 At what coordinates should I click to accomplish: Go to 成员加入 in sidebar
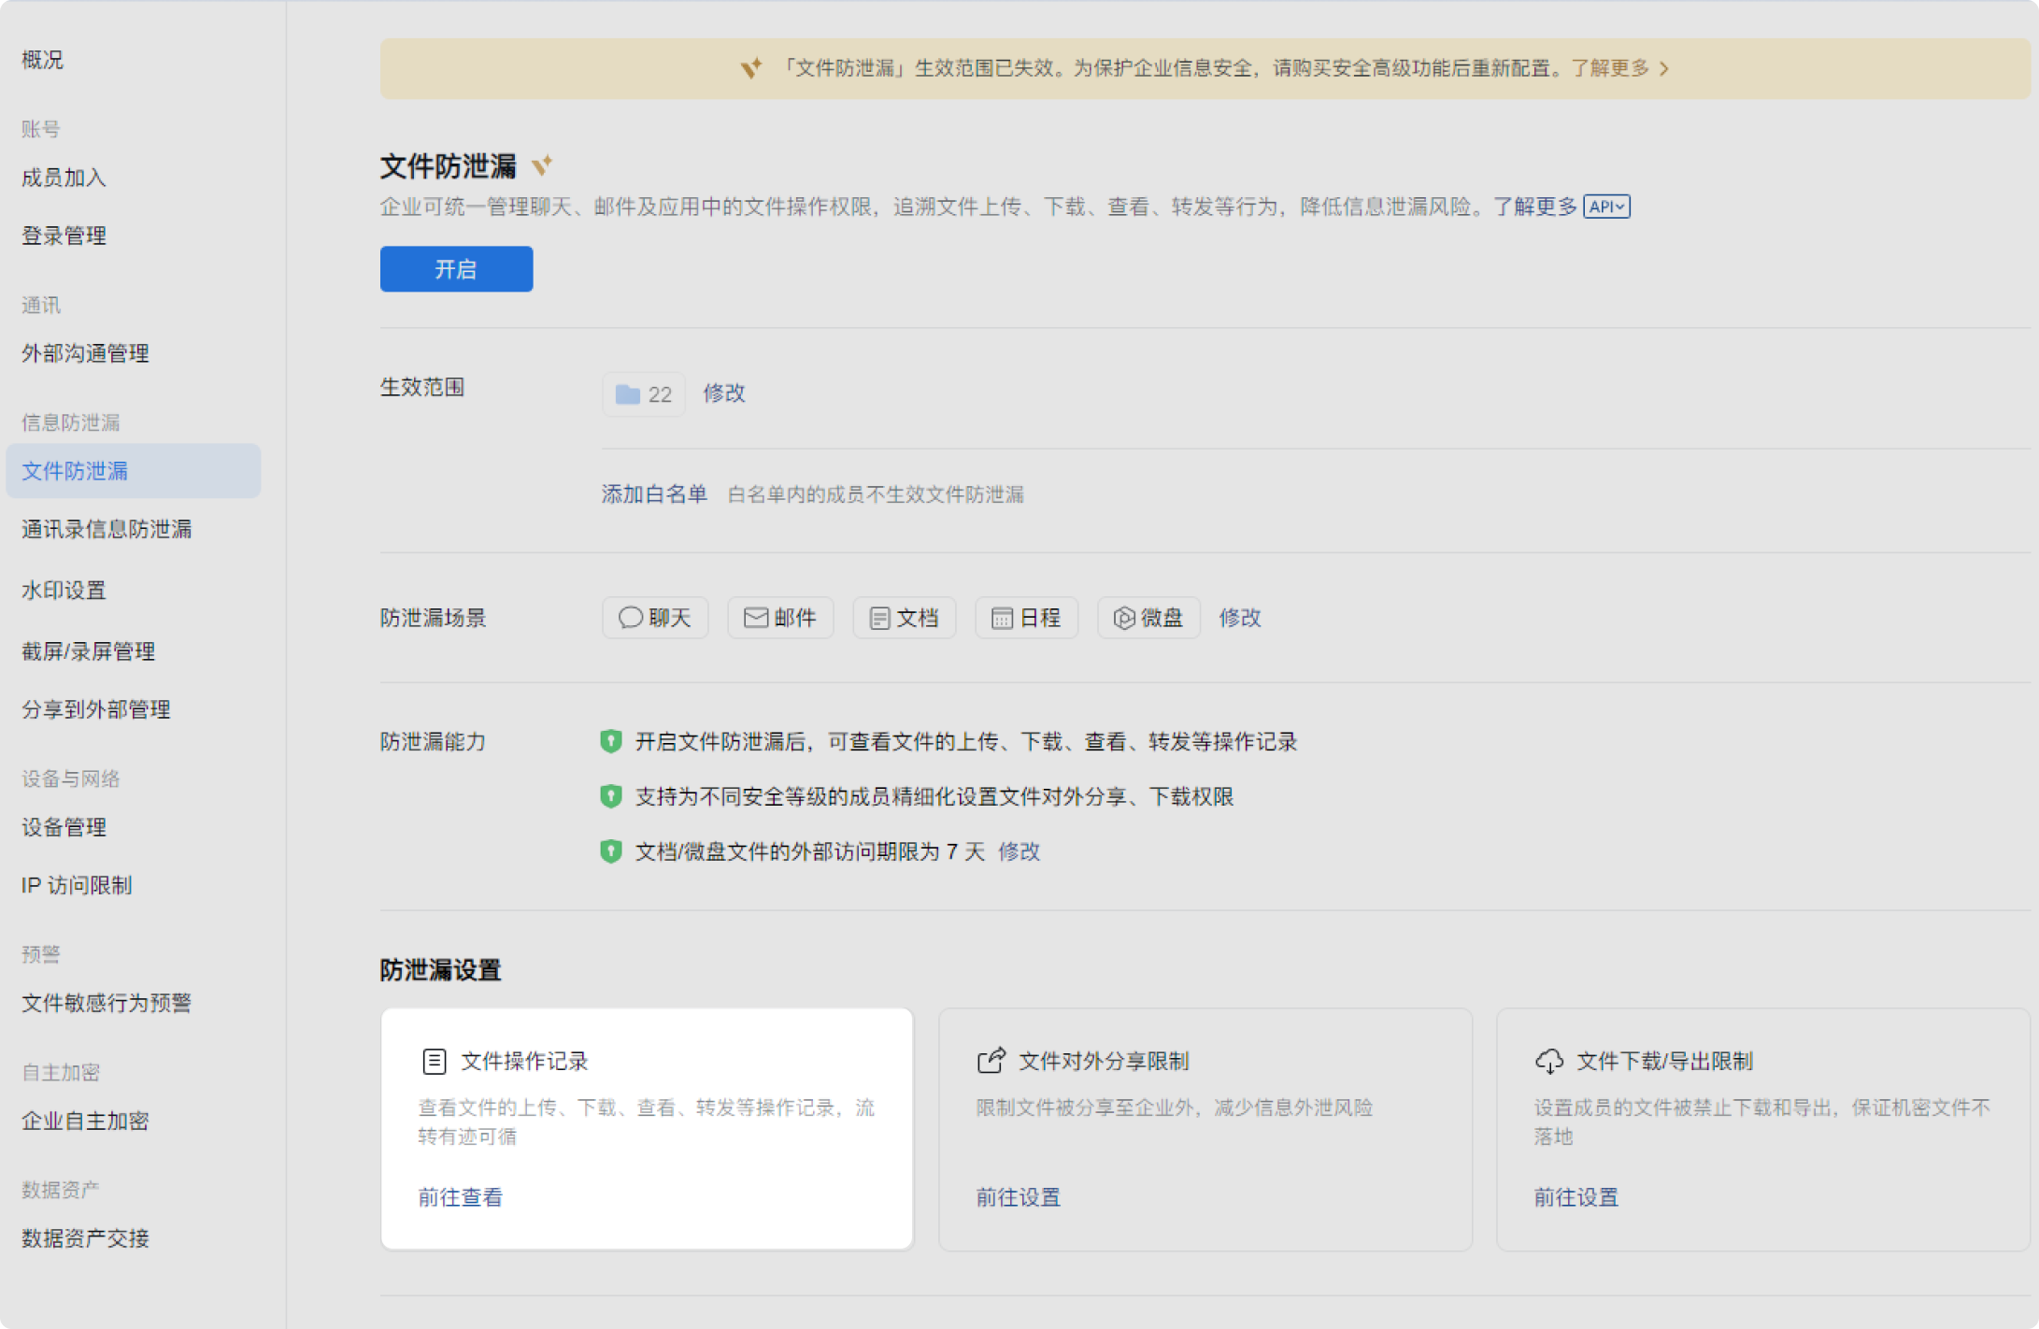(x=64, y=178)
